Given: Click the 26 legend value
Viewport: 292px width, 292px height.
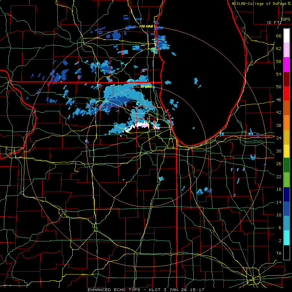Looking at the screenshot, I should 279,164.
